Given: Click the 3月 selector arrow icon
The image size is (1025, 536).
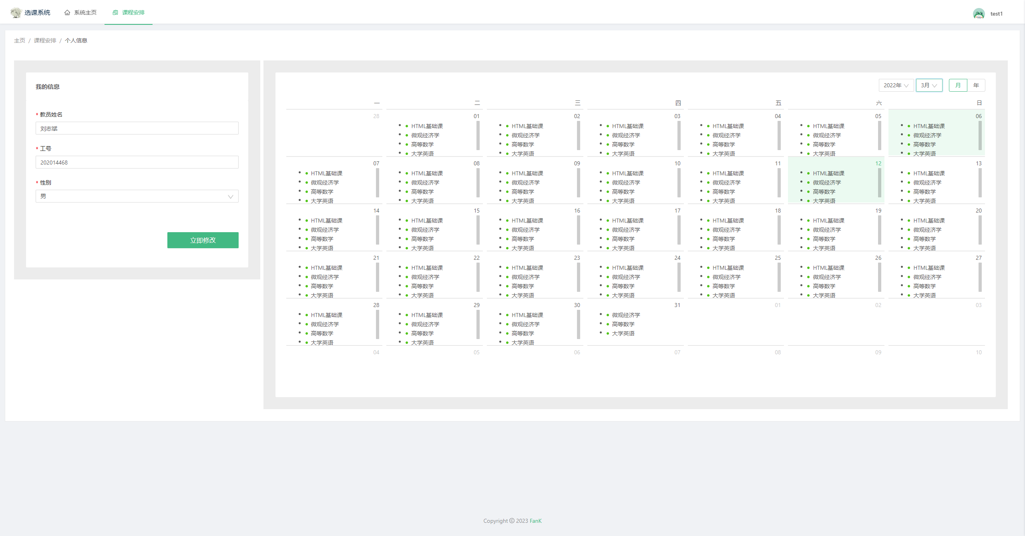Looking at the screenshot, I should coord(935,86).
